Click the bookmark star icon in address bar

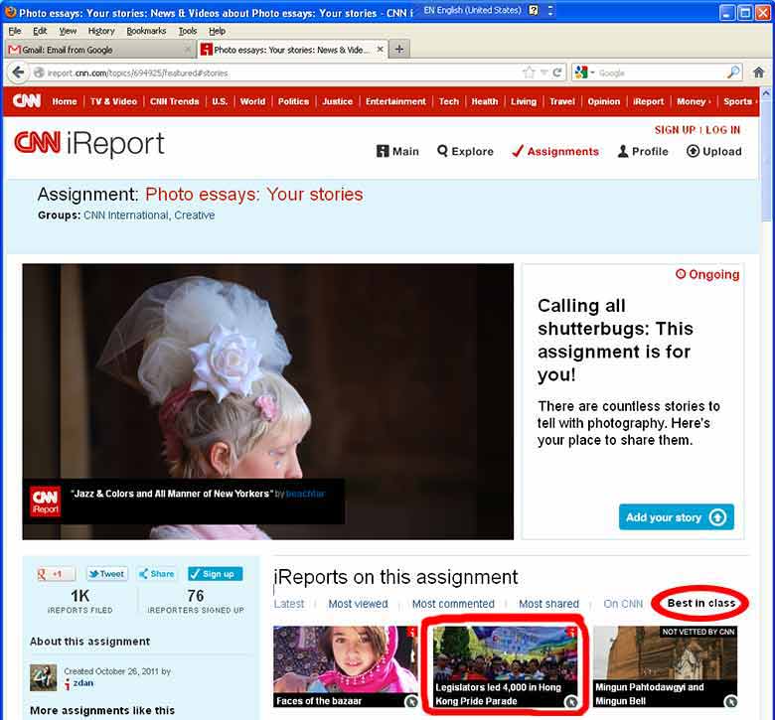coord(529,72)
